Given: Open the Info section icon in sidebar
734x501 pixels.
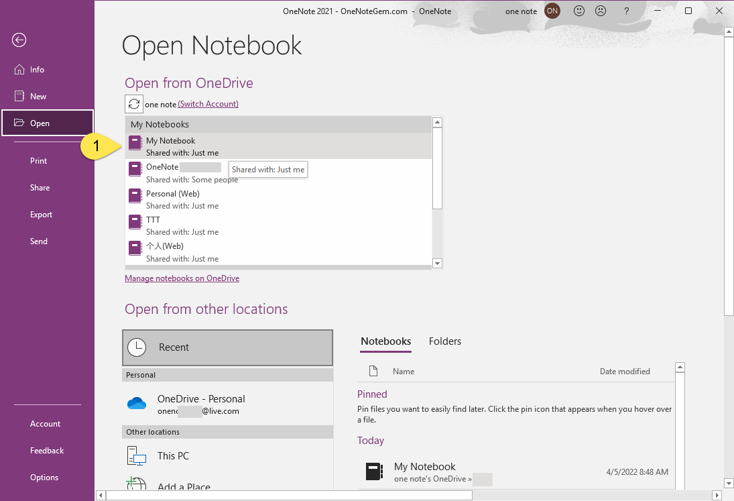Looking at the screenshot, I should coord(18,69).
